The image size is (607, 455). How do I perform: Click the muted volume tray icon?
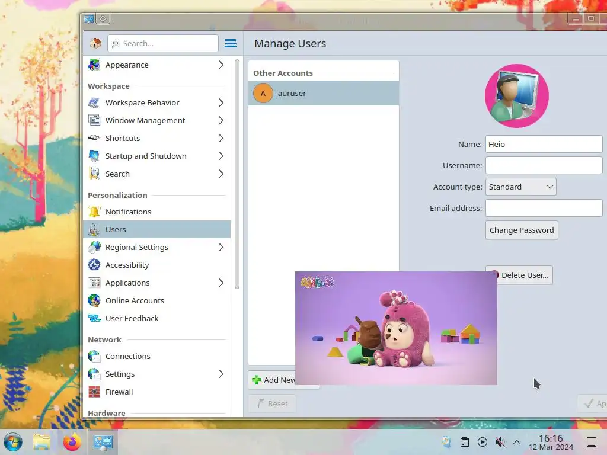pyautogui.click(x=500, y=442)
